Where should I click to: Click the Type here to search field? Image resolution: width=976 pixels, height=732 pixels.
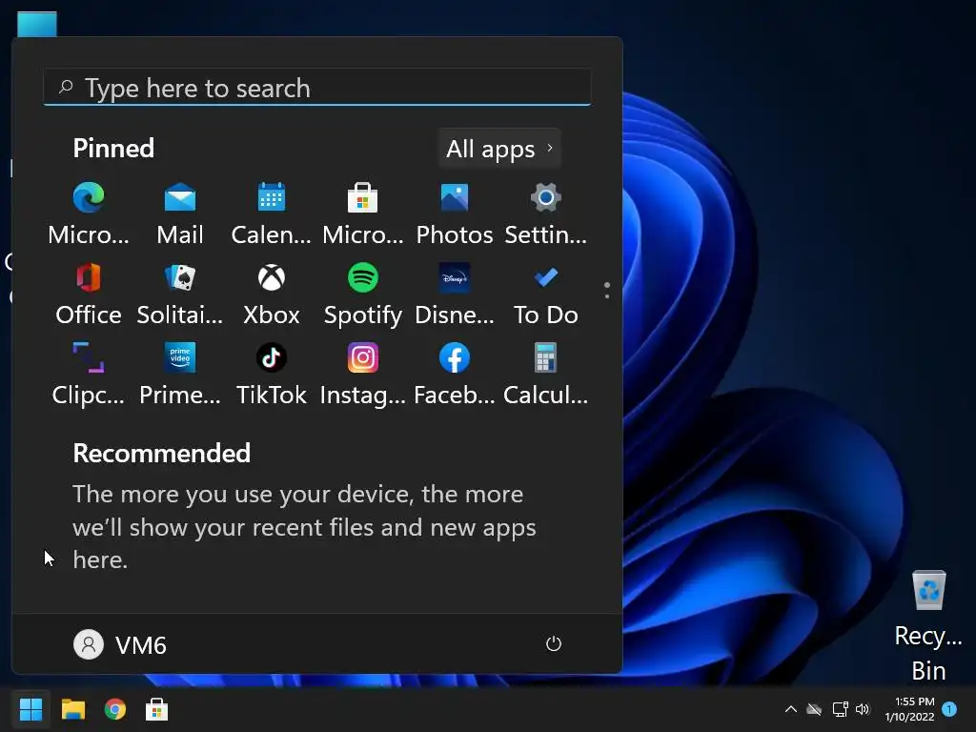[x=317, y=88]
